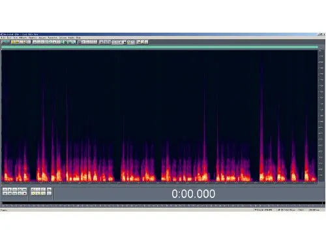Screen dimensions: 326x245
Task: Open the Help menu
Action: click(x=78, y=38)
